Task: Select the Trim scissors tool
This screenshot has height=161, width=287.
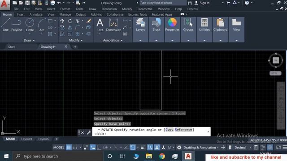Action: tap(78, 21)
